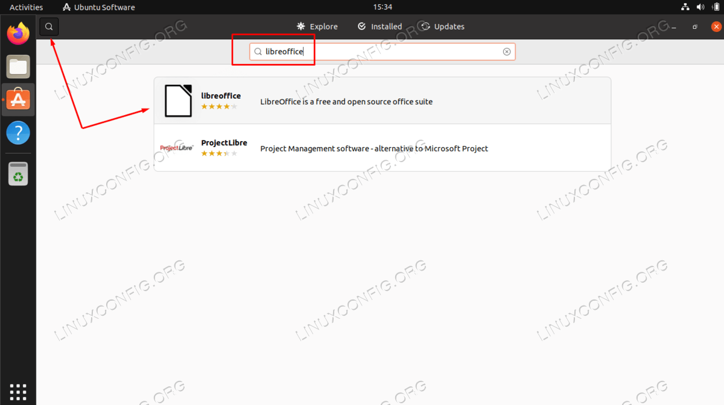
Task: Click the ProjectLibre logo icon
Action: coord(177,148)
